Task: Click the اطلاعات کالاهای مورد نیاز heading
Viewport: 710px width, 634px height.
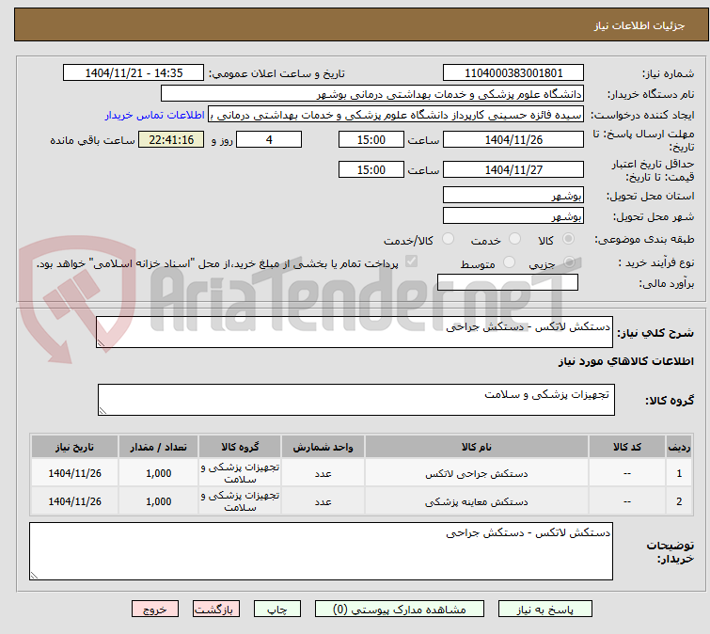Action: (625, 361)
